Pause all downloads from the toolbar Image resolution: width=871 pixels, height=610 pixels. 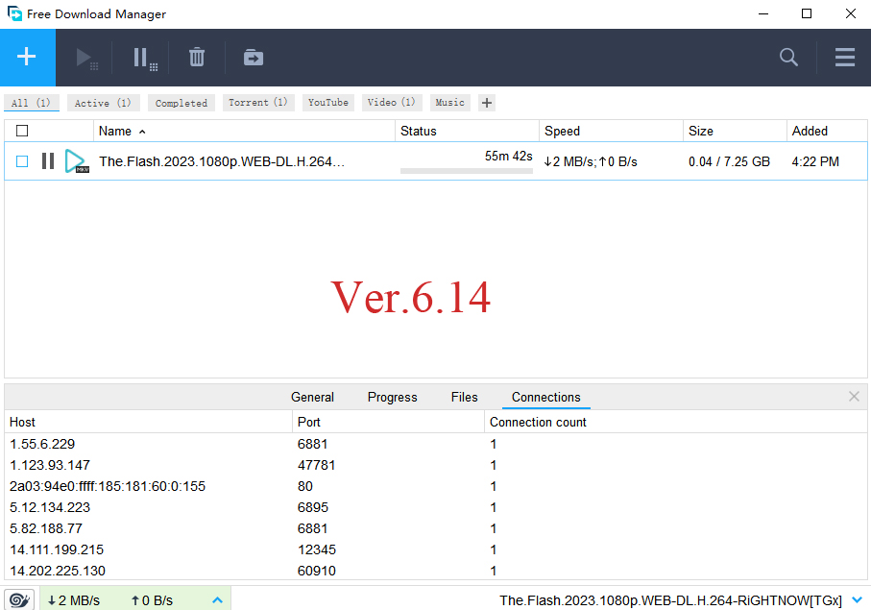(145, 58)
